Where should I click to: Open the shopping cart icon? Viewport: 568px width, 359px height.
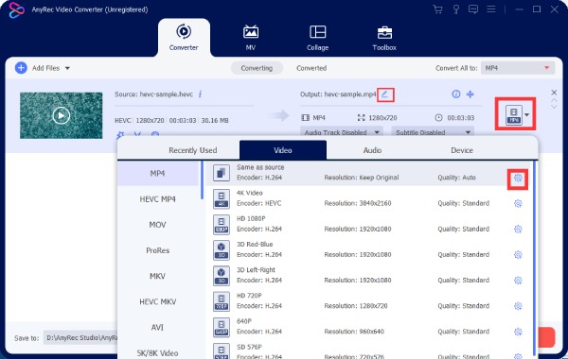[x=437, y=9]
